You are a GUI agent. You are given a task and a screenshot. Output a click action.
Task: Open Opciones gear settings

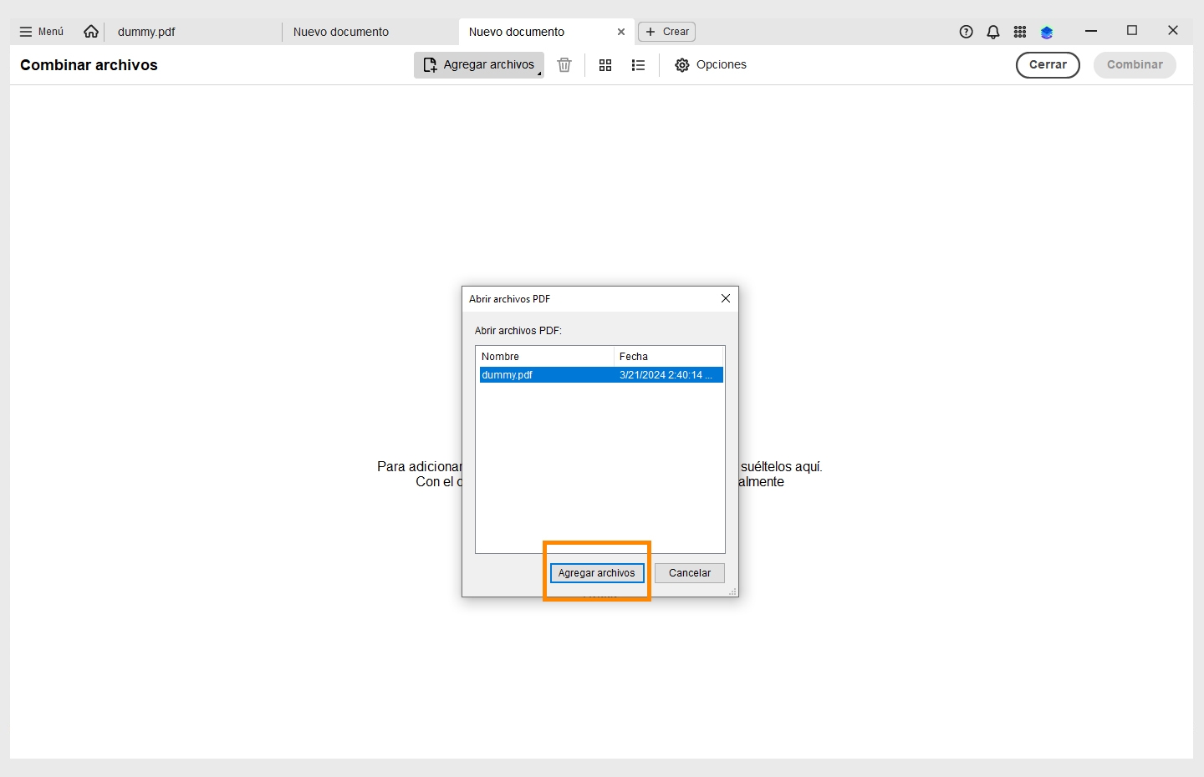[x=711, y=65]
